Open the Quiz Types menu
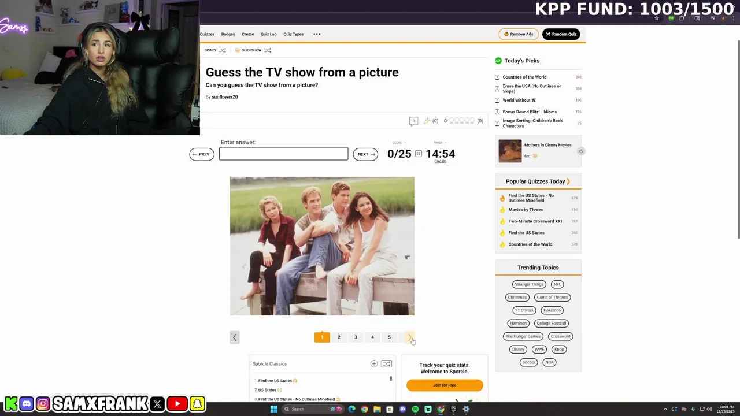 (293, 34)
